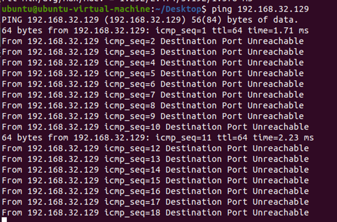Click the icmp_seq=10 unreachable line
Viewport: 337px width, 222px height.
pyautogui.click(x=155, y=127)
